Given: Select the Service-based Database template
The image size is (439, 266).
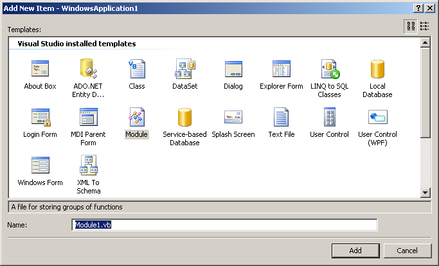Looking at the screenshot, I should pyautogui.click(x=185, y=118).
